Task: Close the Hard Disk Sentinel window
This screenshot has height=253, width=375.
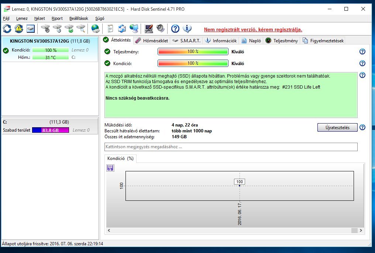Action: pos(363,9)
